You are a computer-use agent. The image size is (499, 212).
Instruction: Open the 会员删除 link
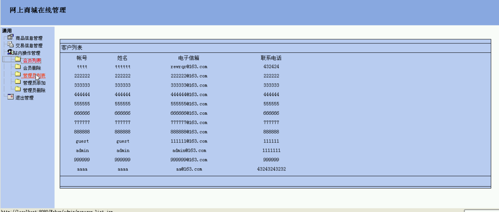click(x=32, y=68)
